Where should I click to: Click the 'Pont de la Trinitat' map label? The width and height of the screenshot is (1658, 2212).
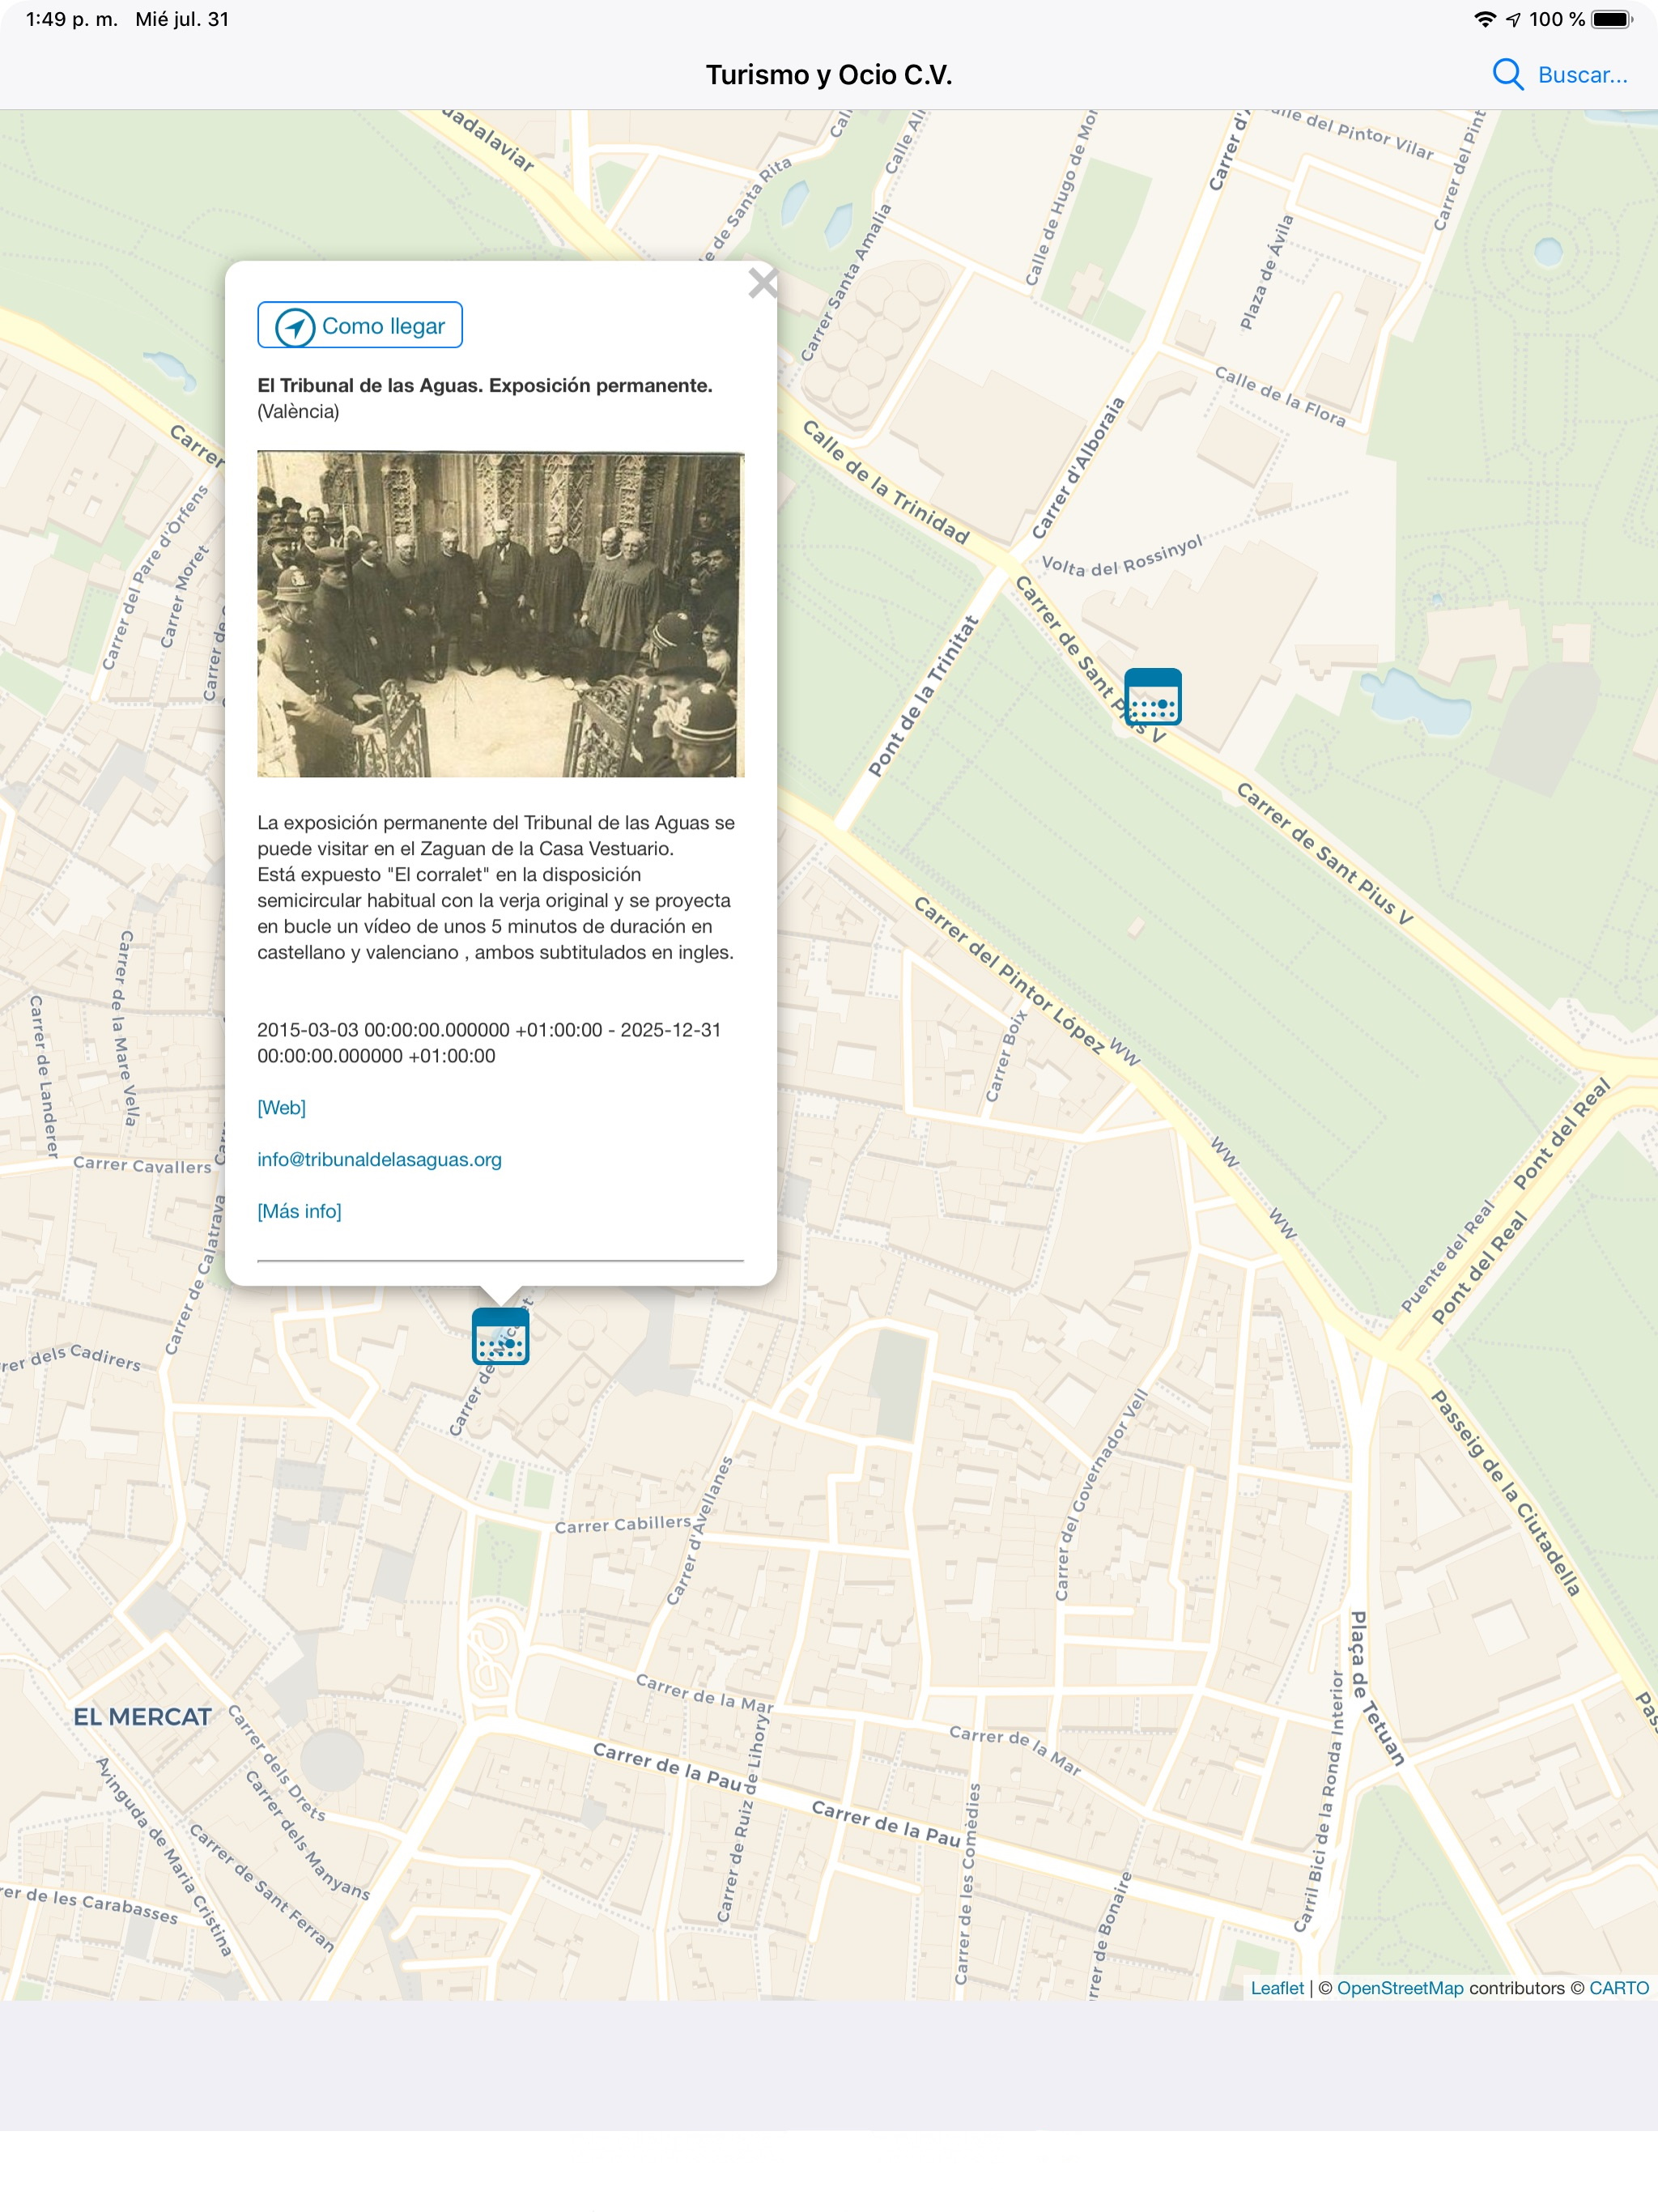922,696
